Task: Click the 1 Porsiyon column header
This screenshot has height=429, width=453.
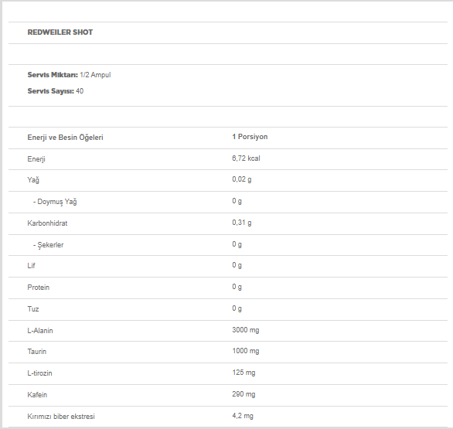Action: tap(250, 137)
